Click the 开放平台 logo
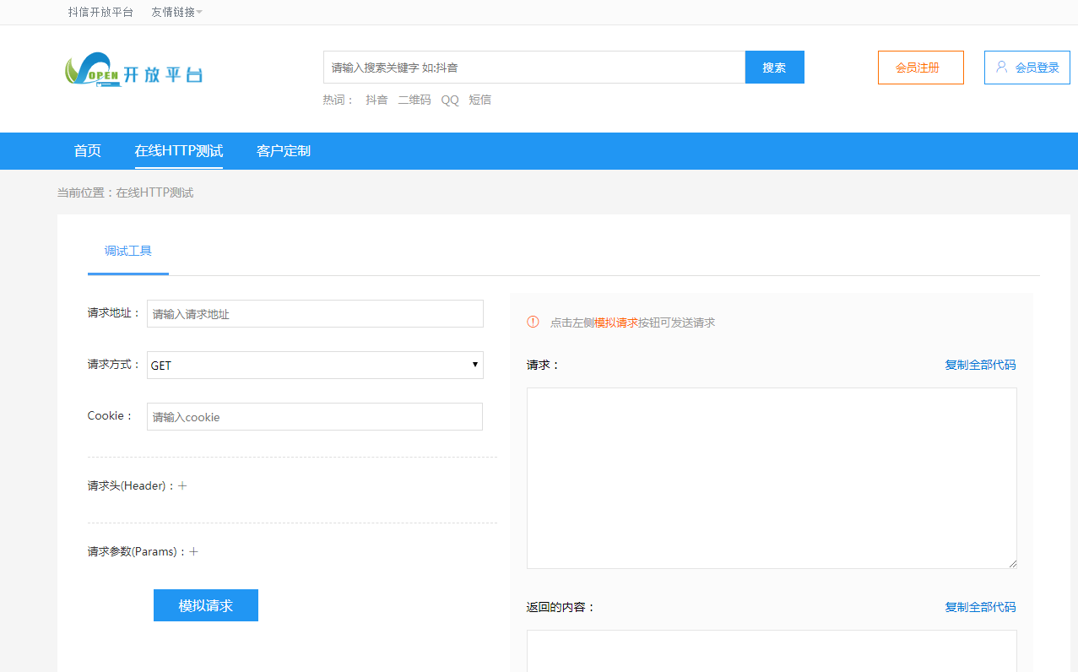This screenshot has width=1078, height=672. click(x=133, y=71)
